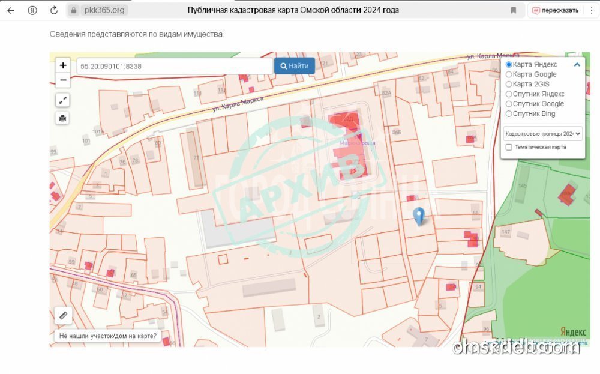600x374 pixels.
Task: Open the browser three-dot menu
Action: [x=592, y=10]
